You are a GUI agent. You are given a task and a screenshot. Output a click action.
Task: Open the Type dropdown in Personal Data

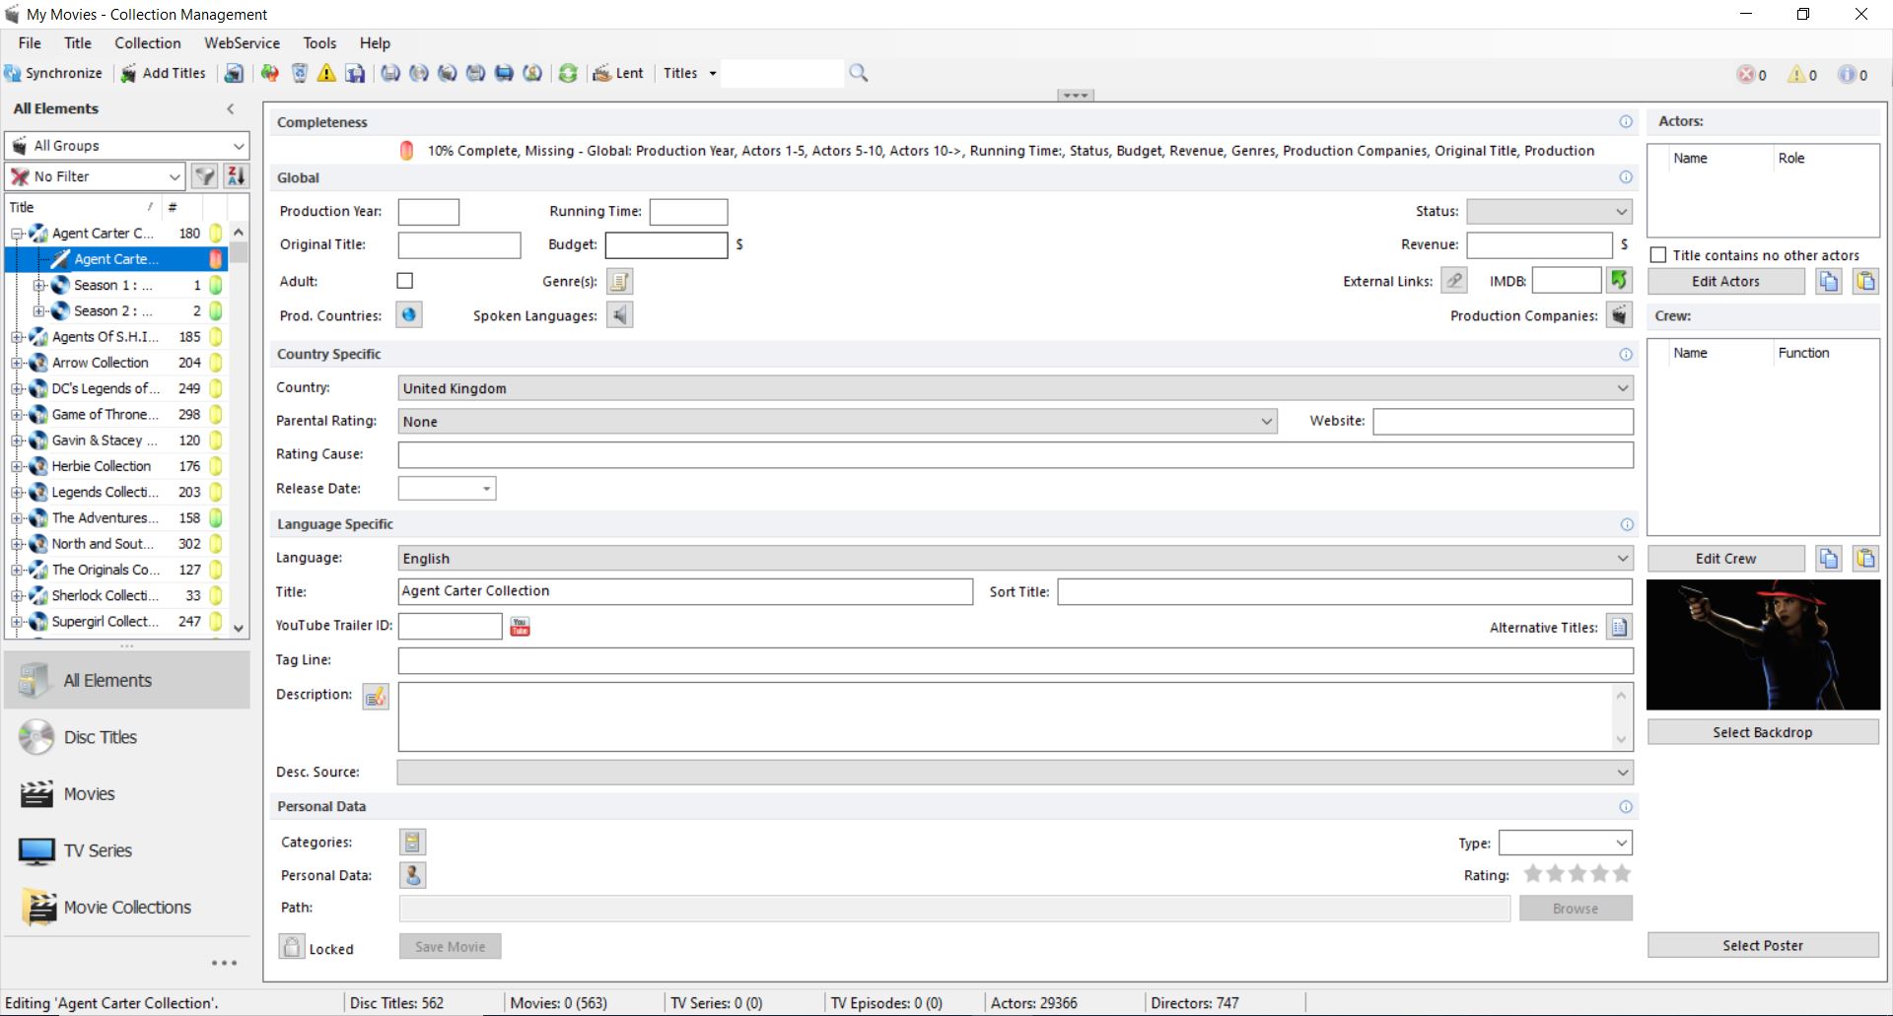coord(1566,843)
